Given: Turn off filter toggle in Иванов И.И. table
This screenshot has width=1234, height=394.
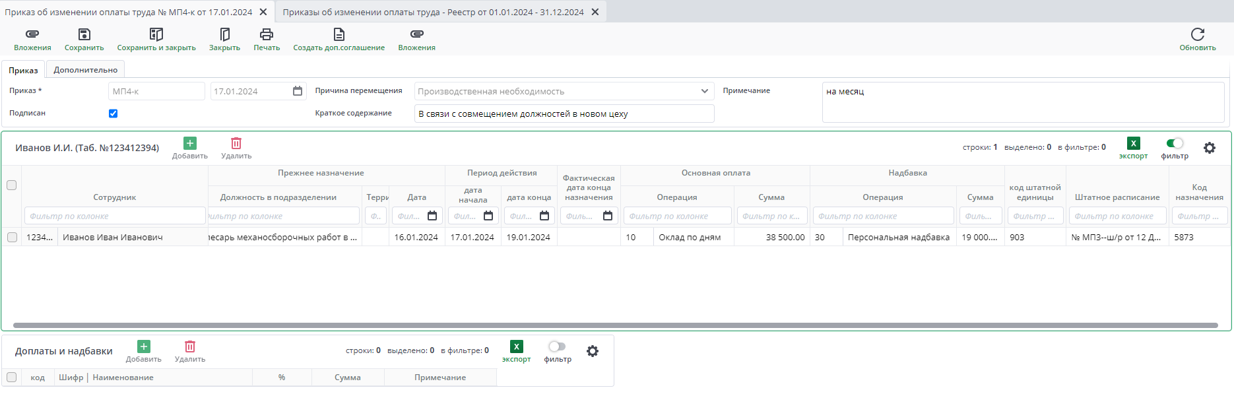Looking at the screenshot, I should point(1175,143).
